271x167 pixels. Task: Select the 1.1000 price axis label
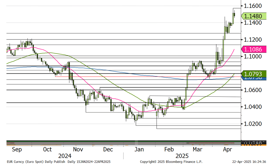[253, 56]
